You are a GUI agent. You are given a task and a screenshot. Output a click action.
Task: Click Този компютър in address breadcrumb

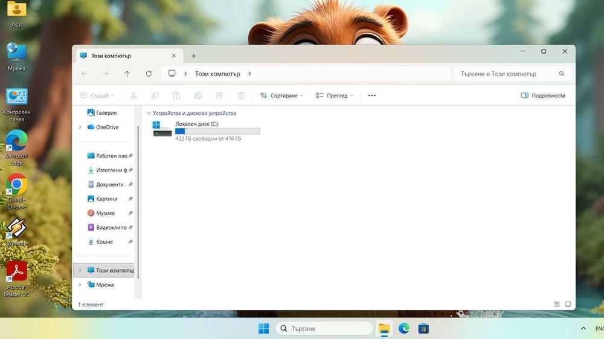pos(217,74)
